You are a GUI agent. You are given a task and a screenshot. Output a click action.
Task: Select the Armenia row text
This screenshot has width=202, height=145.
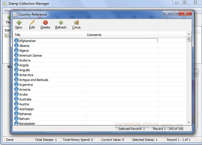point(25,89)
